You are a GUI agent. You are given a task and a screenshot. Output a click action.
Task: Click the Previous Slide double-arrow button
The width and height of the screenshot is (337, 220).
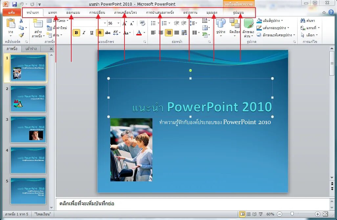tap(332, 184)
